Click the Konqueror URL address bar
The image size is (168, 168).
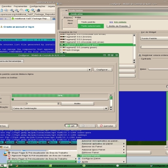(28, 14)
